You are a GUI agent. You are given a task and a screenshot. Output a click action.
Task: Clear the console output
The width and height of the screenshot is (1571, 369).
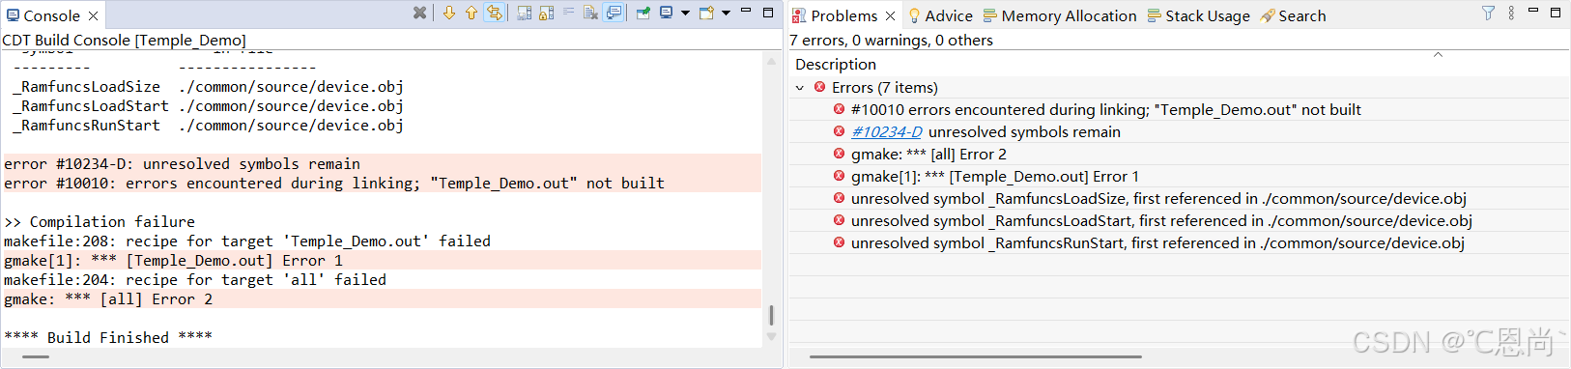click(x=590, y=13)
